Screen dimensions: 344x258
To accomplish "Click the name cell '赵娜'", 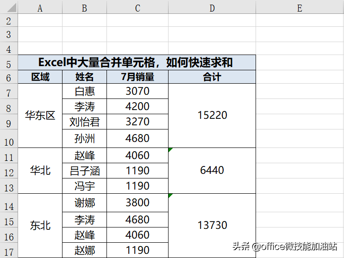I will (84, 250).
